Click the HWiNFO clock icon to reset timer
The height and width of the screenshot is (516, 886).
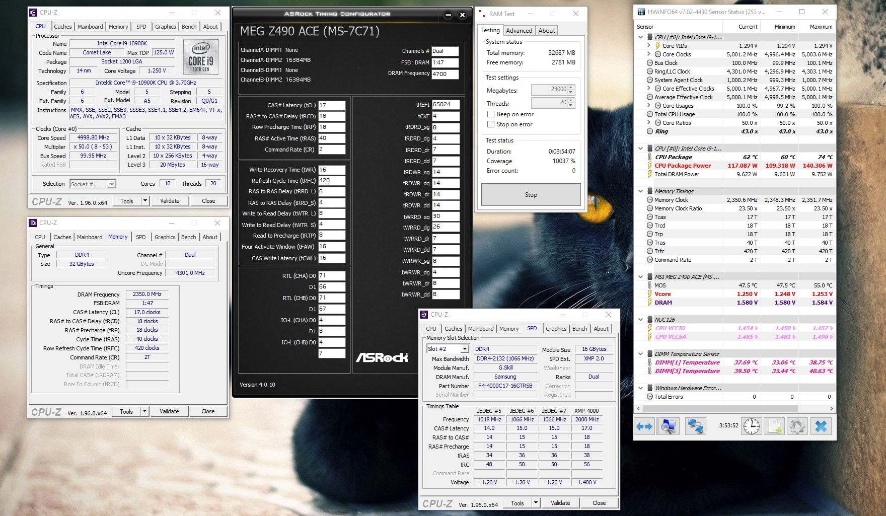coord(752,426)
